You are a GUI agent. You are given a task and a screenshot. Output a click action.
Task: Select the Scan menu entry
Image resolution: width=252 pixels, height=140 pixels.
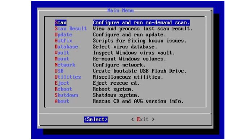tap(60, 23)
